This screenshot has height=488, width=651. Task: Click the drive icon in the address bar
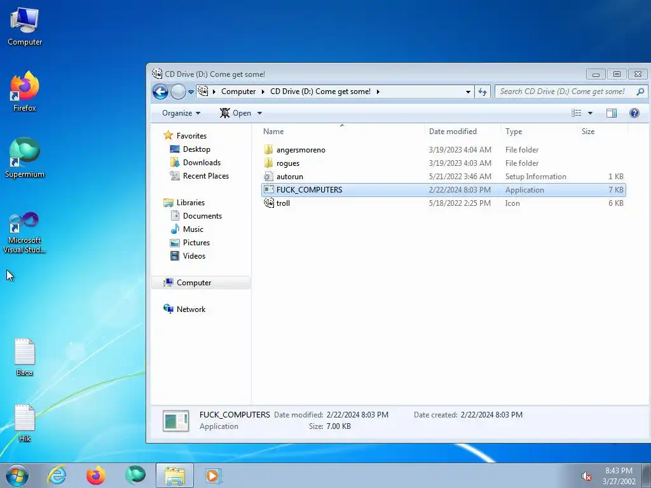click(203, 91)
